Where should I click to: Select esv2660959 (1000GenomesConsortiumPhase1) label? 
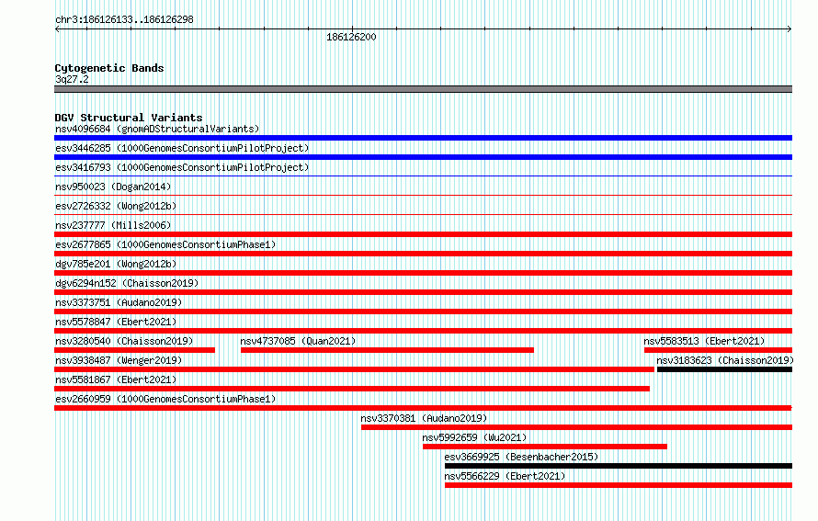pos(165,399)
